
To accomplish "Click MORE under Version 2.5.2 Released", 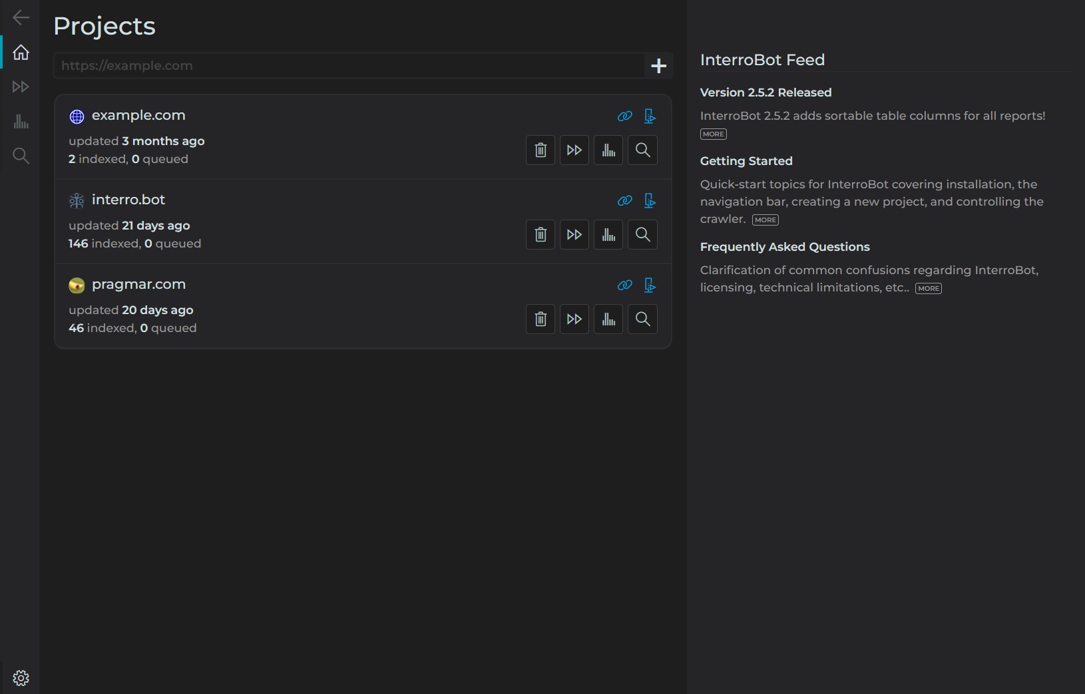I will (x=713, y=134).
